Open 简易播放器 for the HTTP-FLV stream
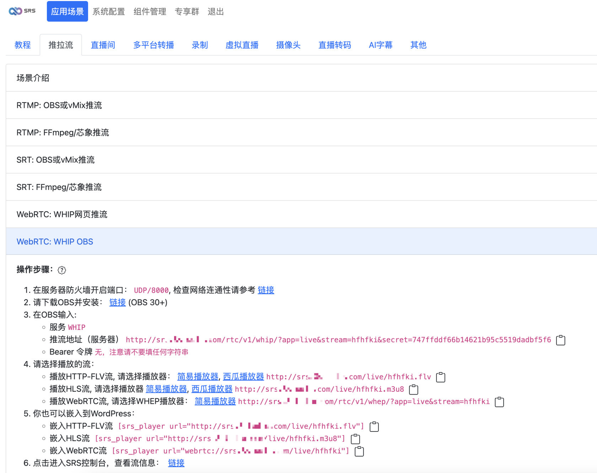 click(x=198, y=377)
